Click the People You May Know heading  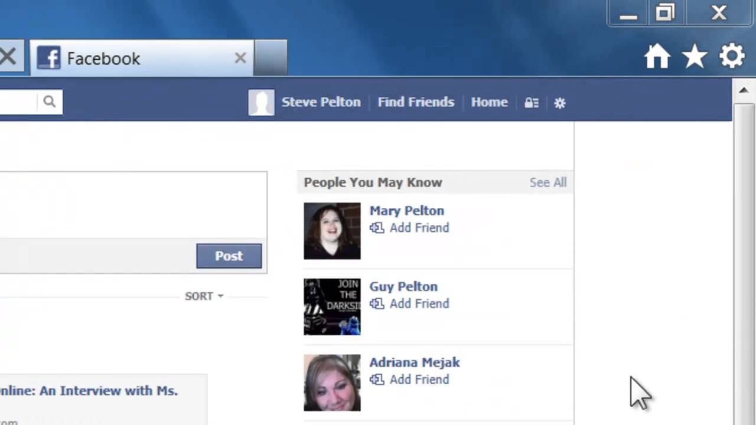(373, 182)
